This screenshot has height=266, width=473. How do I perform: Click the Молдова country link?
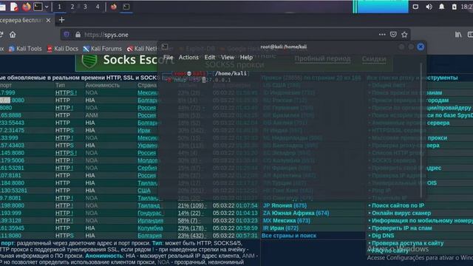coord(148,160)
